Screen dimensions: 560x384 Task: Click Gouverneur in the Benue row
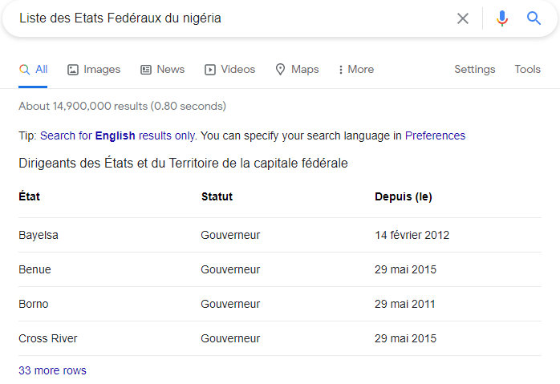pyautogui.click(x=230, y=269)
